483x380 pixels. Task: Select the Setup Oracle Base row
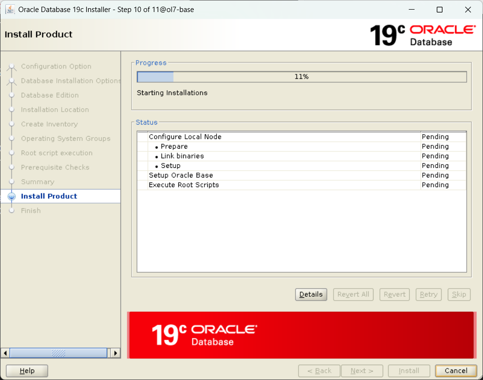coord(302,175)
